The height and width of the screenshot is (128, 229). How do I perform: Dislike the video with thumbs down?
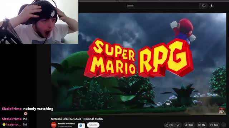tap(178, 125)
